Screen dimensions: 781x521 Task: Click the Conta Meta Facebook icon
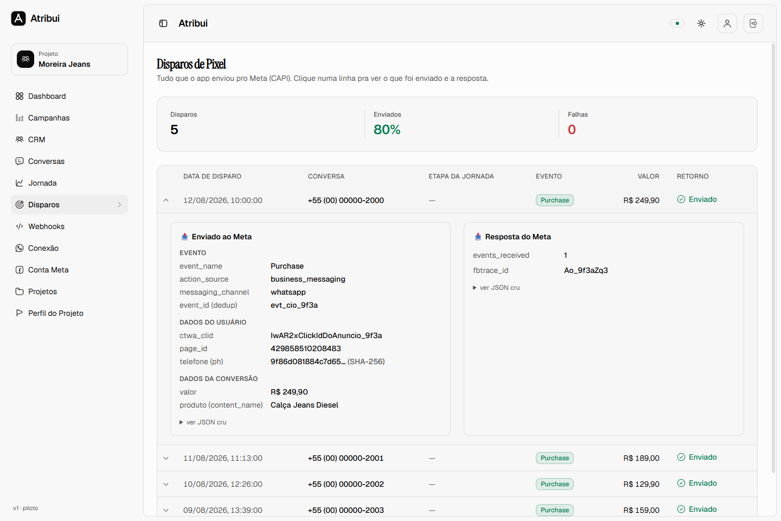click(20, 270)
